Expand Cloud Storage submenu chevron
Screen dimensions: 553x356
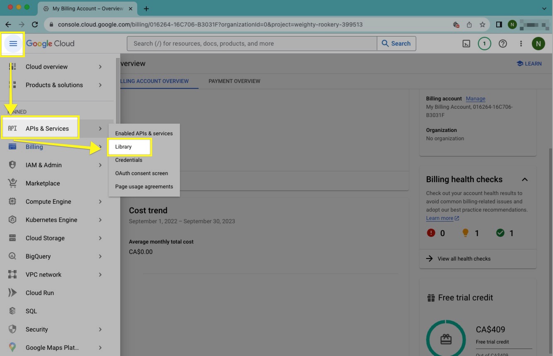100,238
